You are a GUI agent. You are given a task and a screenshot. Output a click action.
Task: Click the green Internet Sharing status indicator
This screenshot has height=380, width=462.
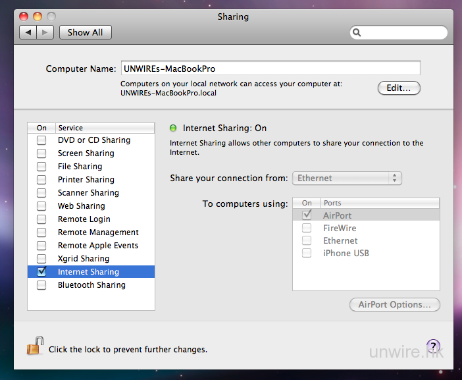pyautogui.click(x=174, y=128)
